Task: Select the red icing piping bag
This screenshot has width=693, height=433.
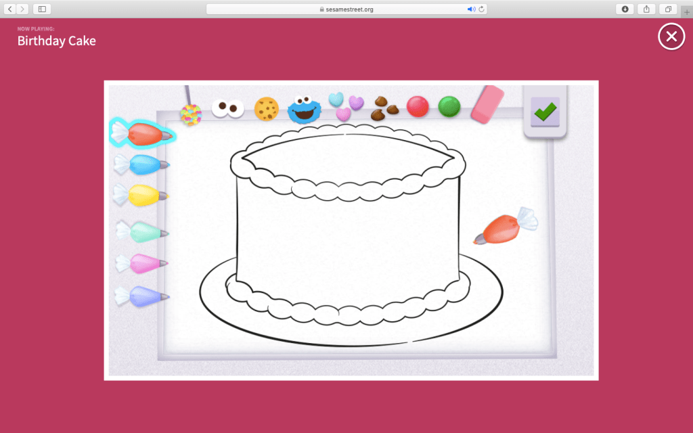Action: click(142, 134)
